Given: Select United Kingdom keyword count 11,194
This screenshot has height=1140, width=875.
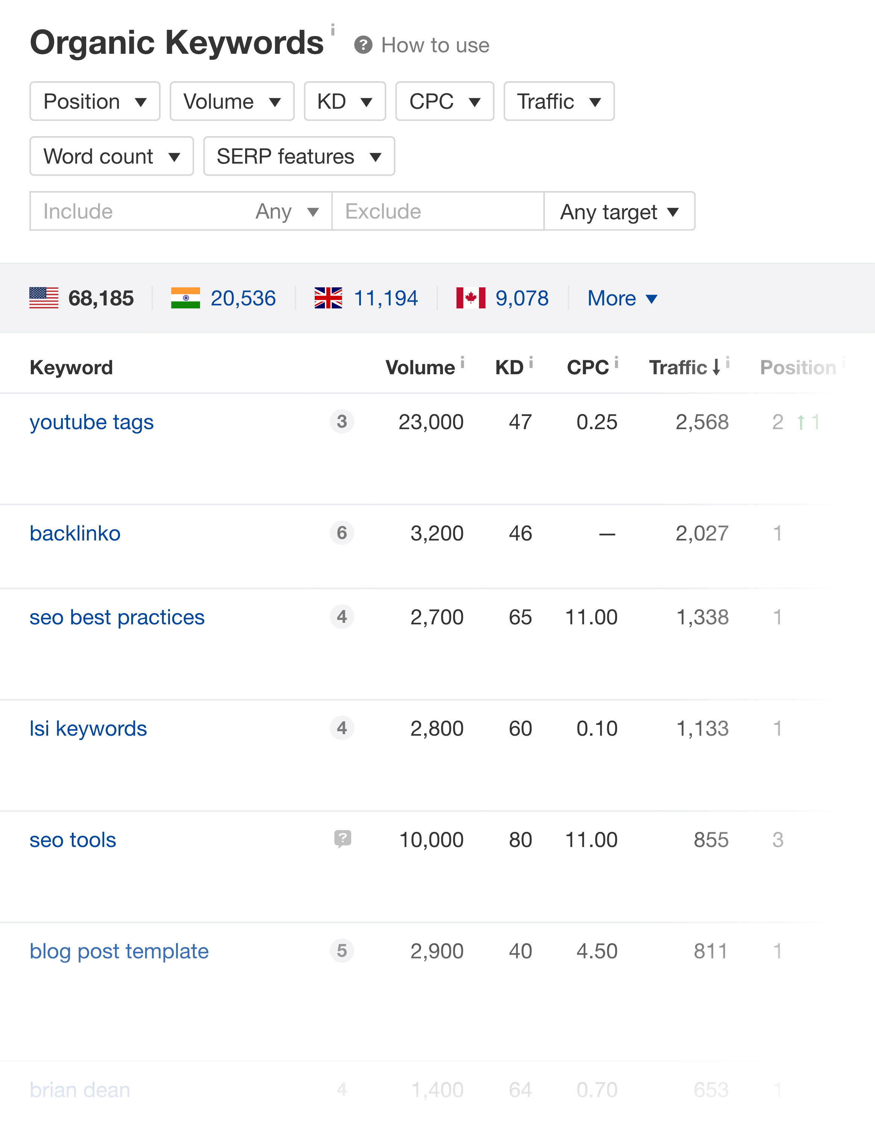Looking at the screenshot, I should coord(386,299).
